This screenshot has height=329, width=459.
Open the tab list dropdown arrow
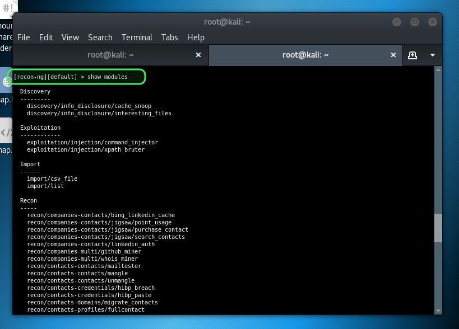click(x=433, y=55)
